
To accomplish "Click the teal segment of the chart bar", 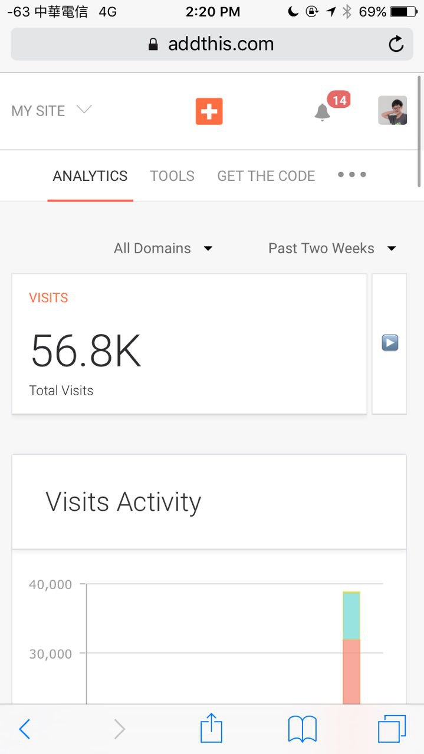I will pyautogui.click(x=351, y=616).
